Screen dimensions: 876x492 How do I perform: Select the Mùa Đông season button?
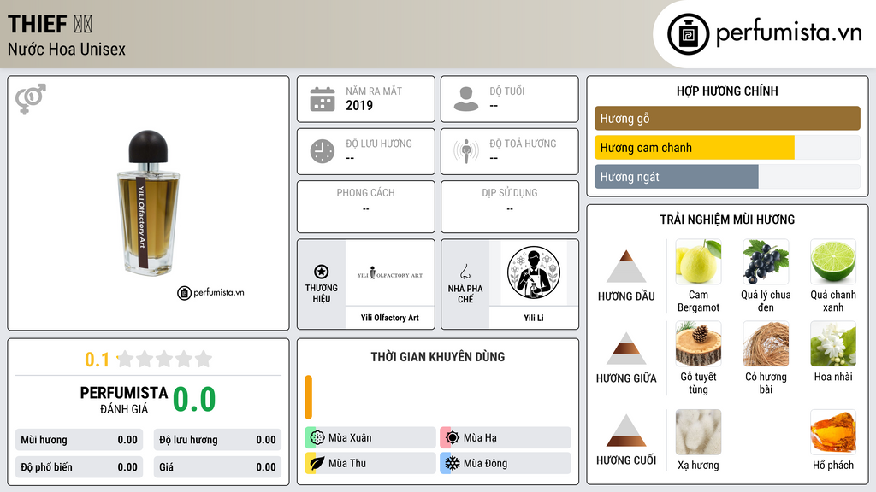pos(506,464)
